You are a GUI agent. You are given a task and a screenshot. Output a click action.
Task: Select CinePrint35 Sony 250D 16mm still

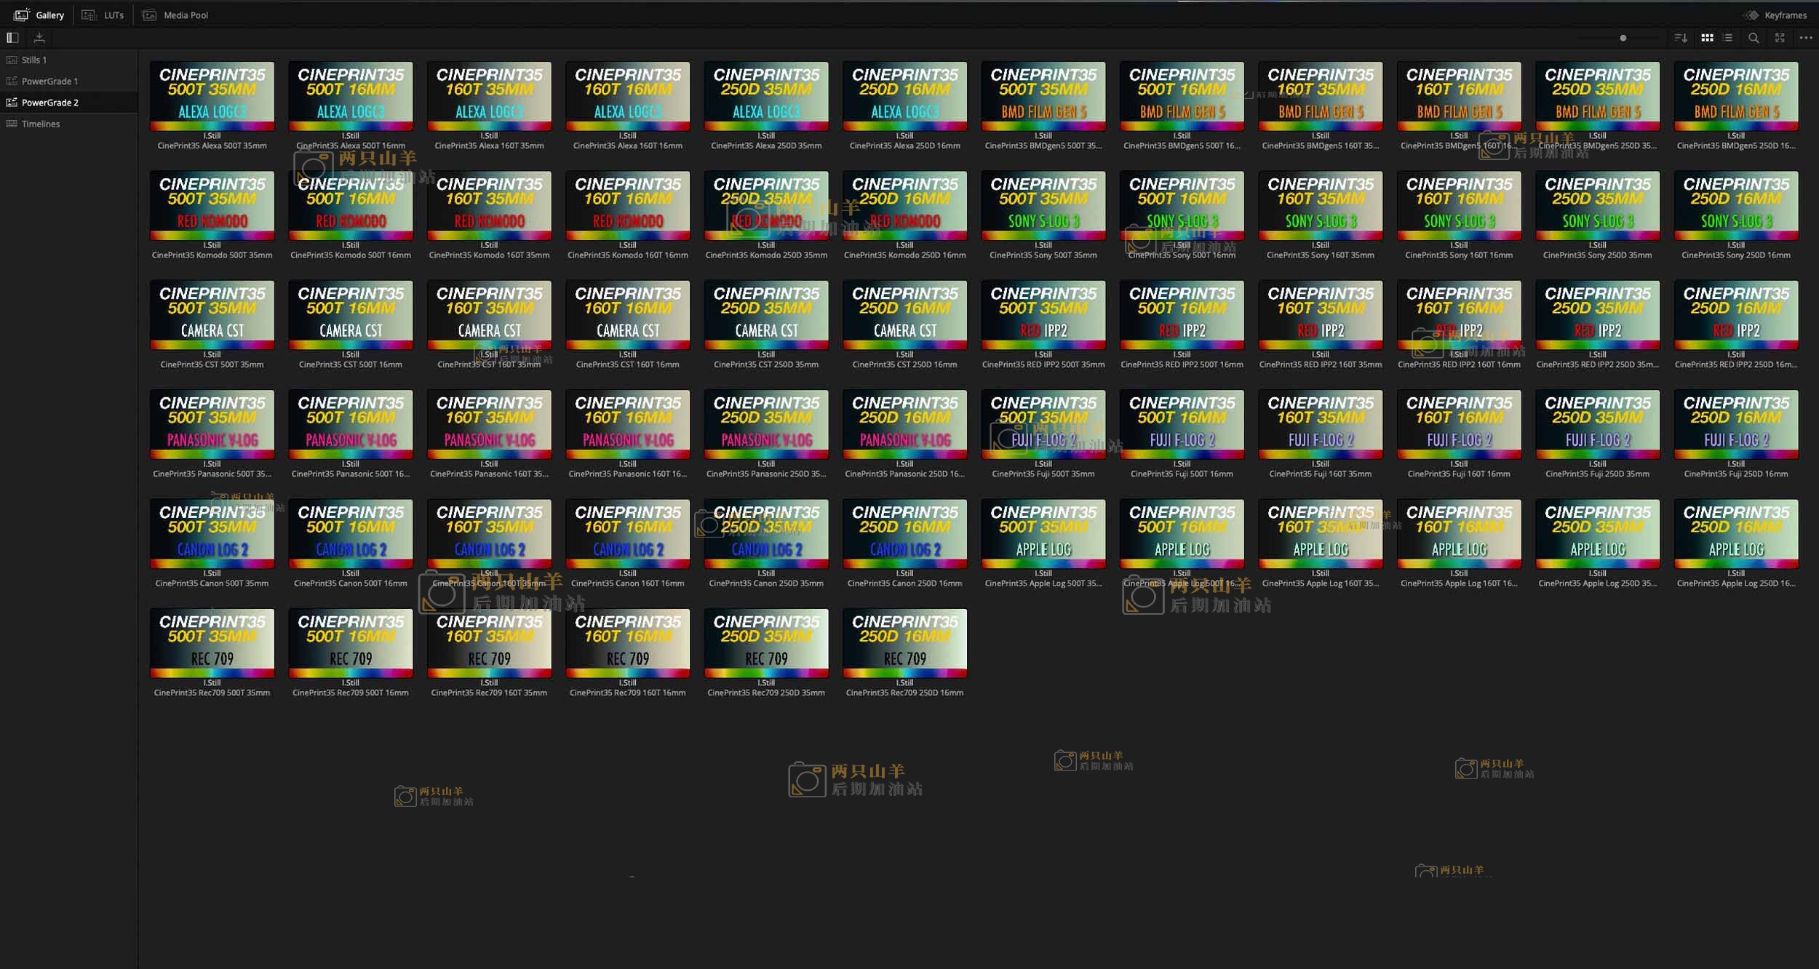1735,206
